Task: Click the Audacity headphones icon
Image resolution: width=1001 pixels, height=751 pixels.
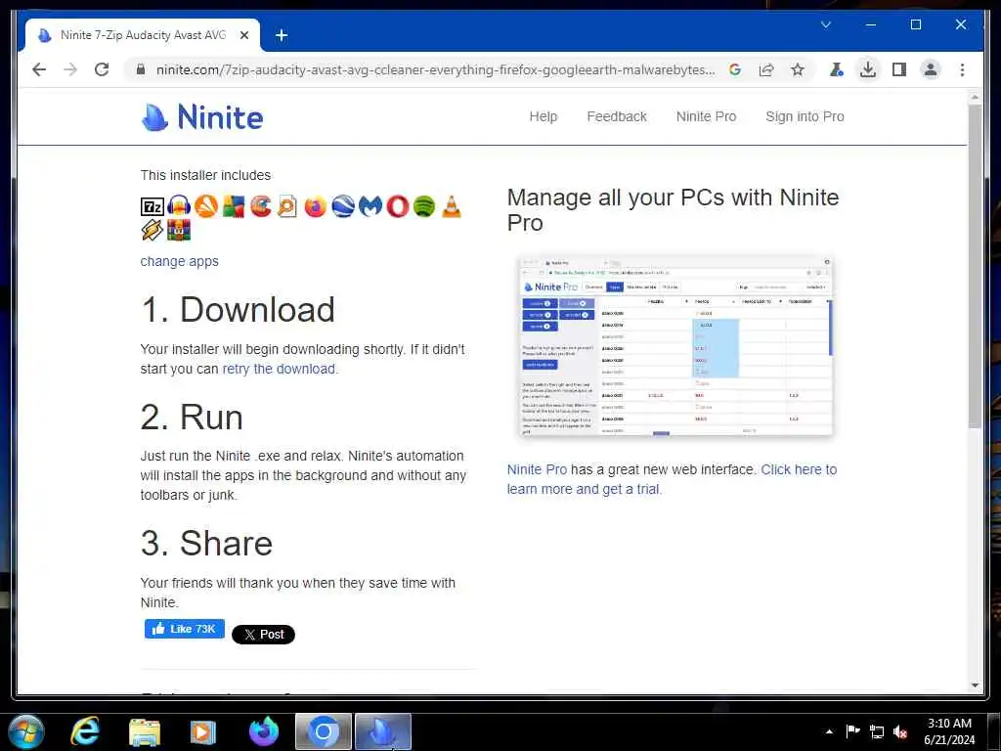Action: pyautogui.click(x=180, y=206)
